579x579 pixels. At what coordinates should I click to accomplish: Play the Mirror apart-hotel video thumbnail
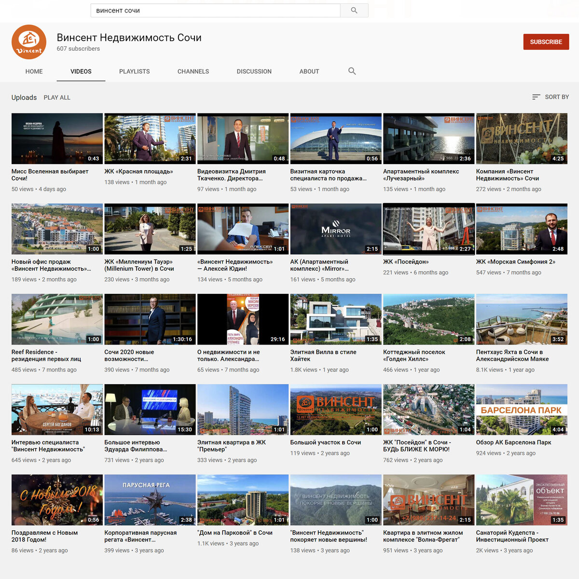pos(336,229)
